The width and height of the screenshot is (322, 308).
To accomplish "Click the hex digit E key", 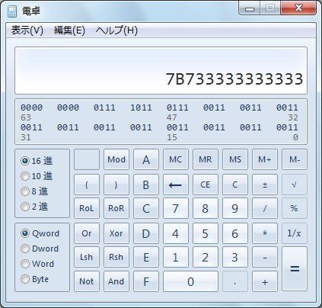I will [x=146, y=257].
